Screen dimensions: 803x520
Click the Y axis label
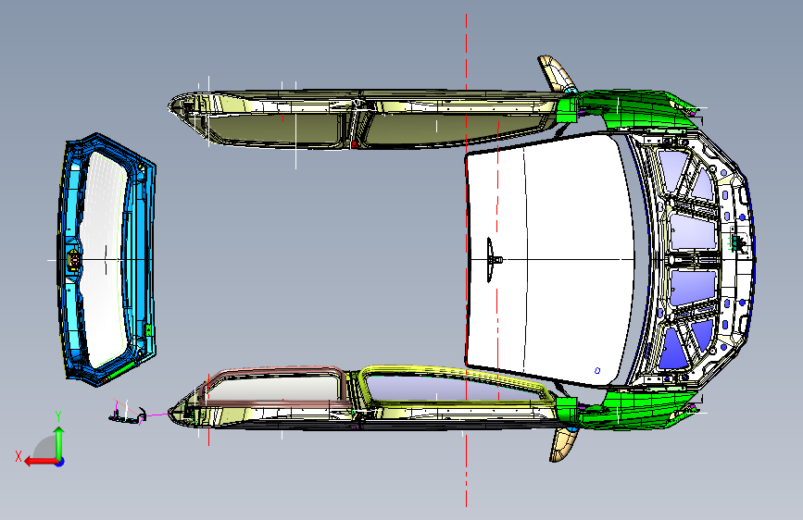(58, 416)
